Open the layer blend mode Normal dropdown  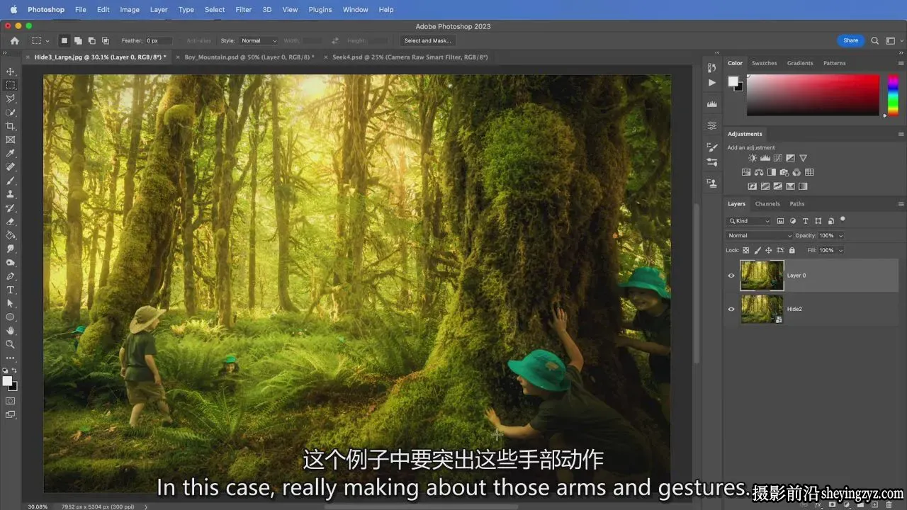pos(759,235)
